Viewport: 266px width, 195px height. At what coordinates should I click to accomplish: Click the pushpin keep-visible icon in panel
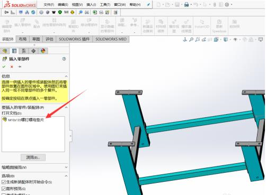click(20, 67)
